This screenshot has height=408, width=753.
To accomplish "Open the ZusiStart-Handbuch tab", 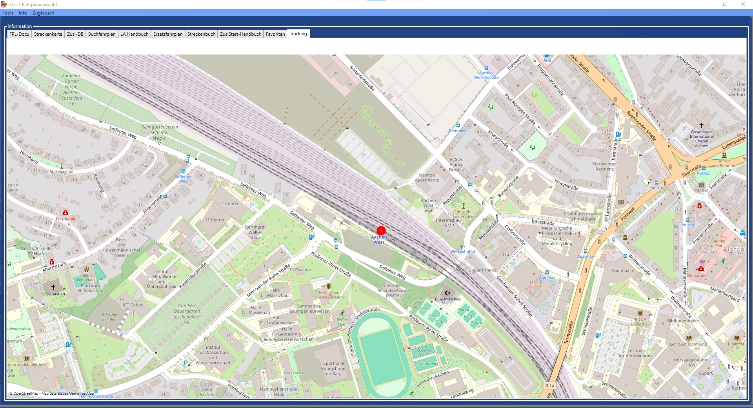I will (x=240, y=34).
